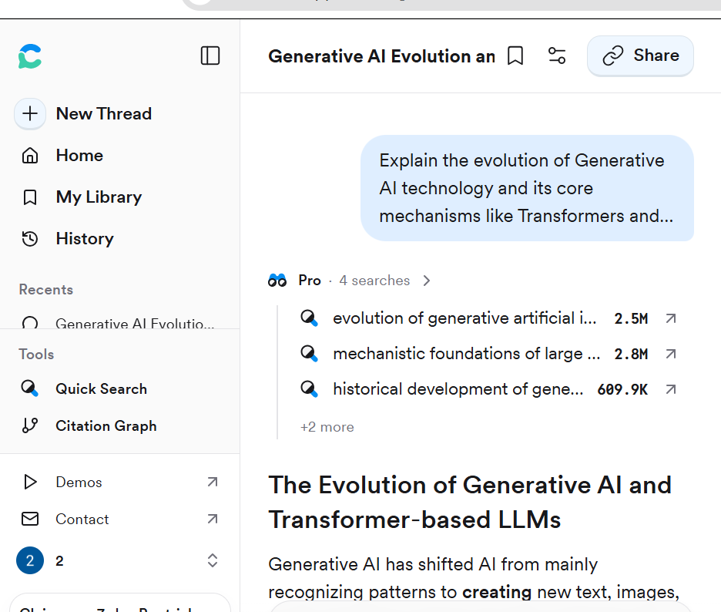Screen dimensions: 721x612
Task: Expand the Pro 4 searches chevron
Action: click(x=427, y=281)
